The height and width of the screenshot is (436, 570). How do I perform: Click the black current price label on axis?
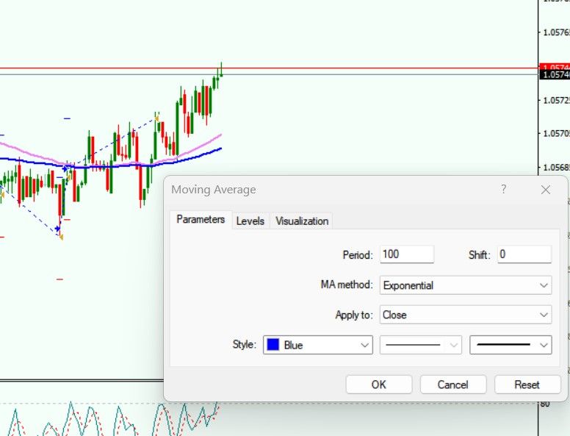click(555, 74)
